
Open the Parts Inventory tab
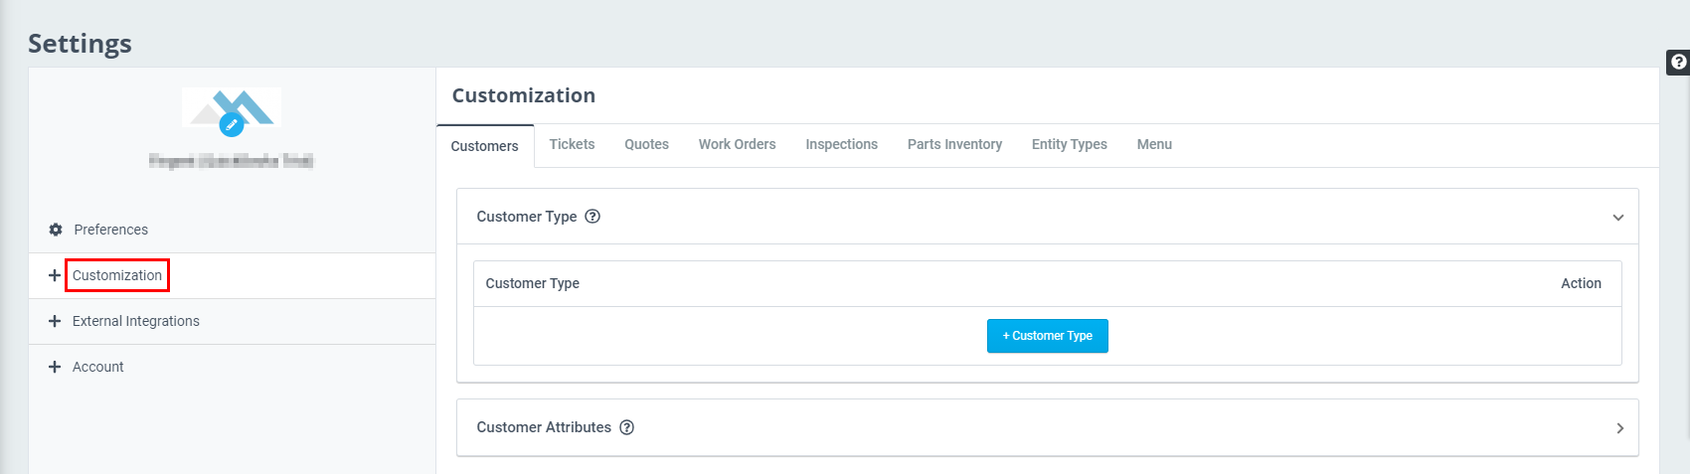[x=954, y=144]
